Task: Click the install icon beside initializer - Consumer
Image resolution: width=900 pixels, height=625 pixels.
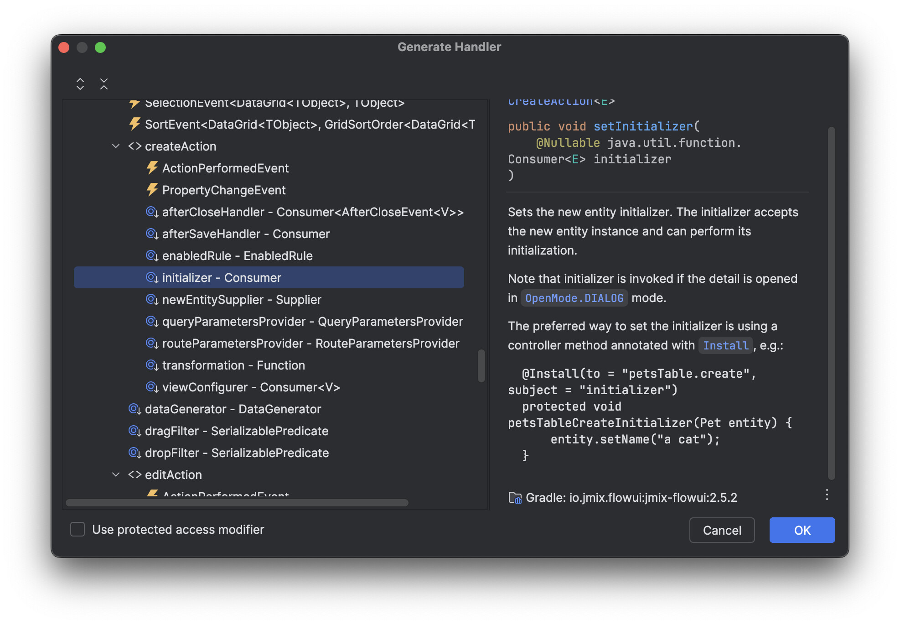Action: pos(152,278)
